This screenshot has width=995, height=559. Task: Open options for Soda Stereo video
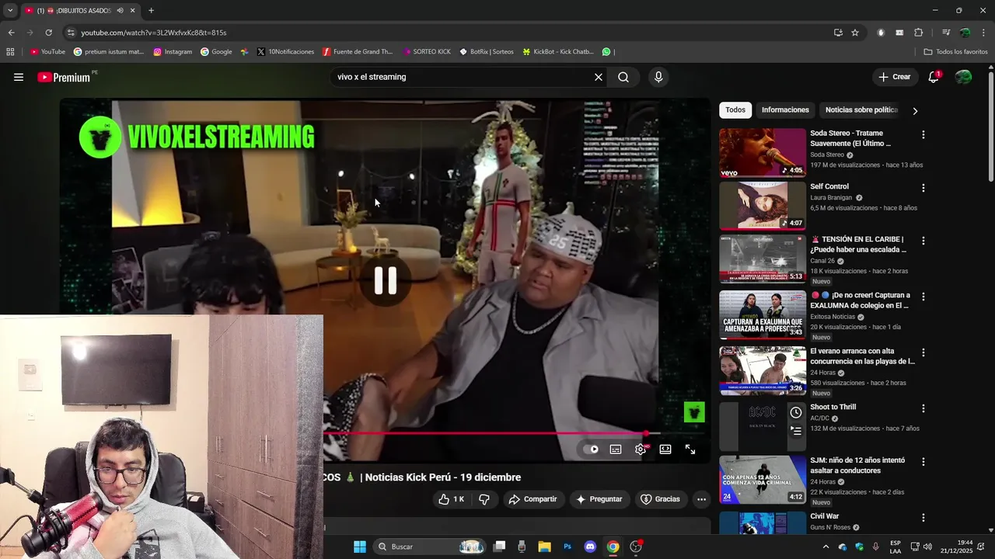(x=923, y=135)
